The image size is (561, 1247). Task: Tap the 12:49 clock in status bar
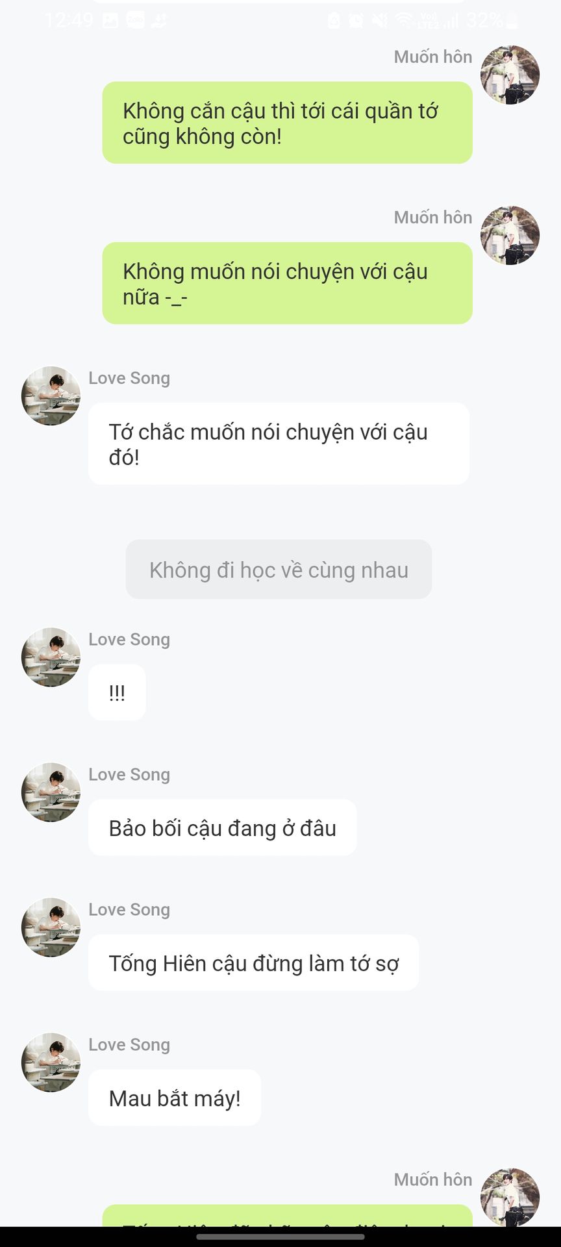[x=69, y=21]
